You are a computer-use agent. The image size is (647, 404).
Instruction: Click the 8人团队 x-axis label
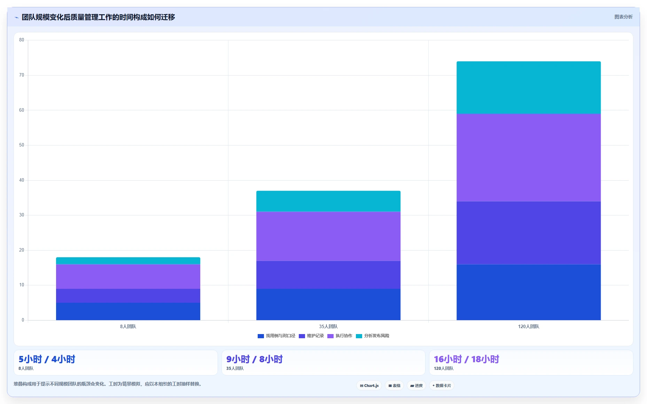pyautogui.click(x=128, y=326)
